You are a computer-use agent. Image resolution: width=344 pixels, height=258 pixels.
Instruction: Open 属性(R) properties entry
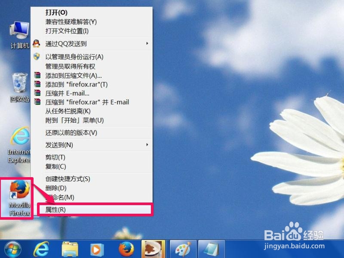(95, 209)
